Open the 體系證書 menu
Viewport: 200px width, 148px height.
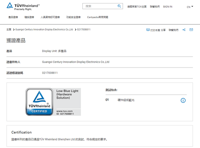(29, 17)
